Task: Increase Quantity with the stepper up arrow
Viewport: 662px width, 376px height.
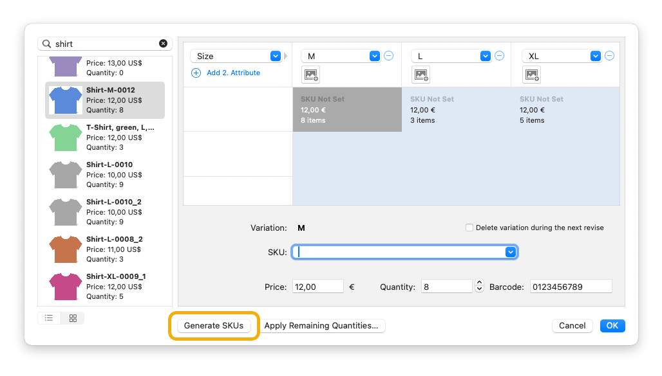Action: [x=479, y=283]
